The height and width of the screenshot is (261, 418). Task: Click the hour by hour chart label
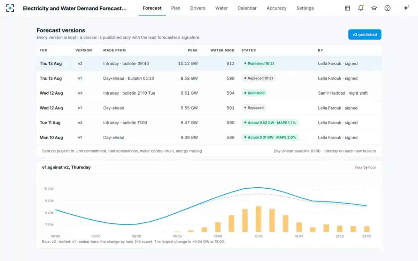click(x=365, y=167)
